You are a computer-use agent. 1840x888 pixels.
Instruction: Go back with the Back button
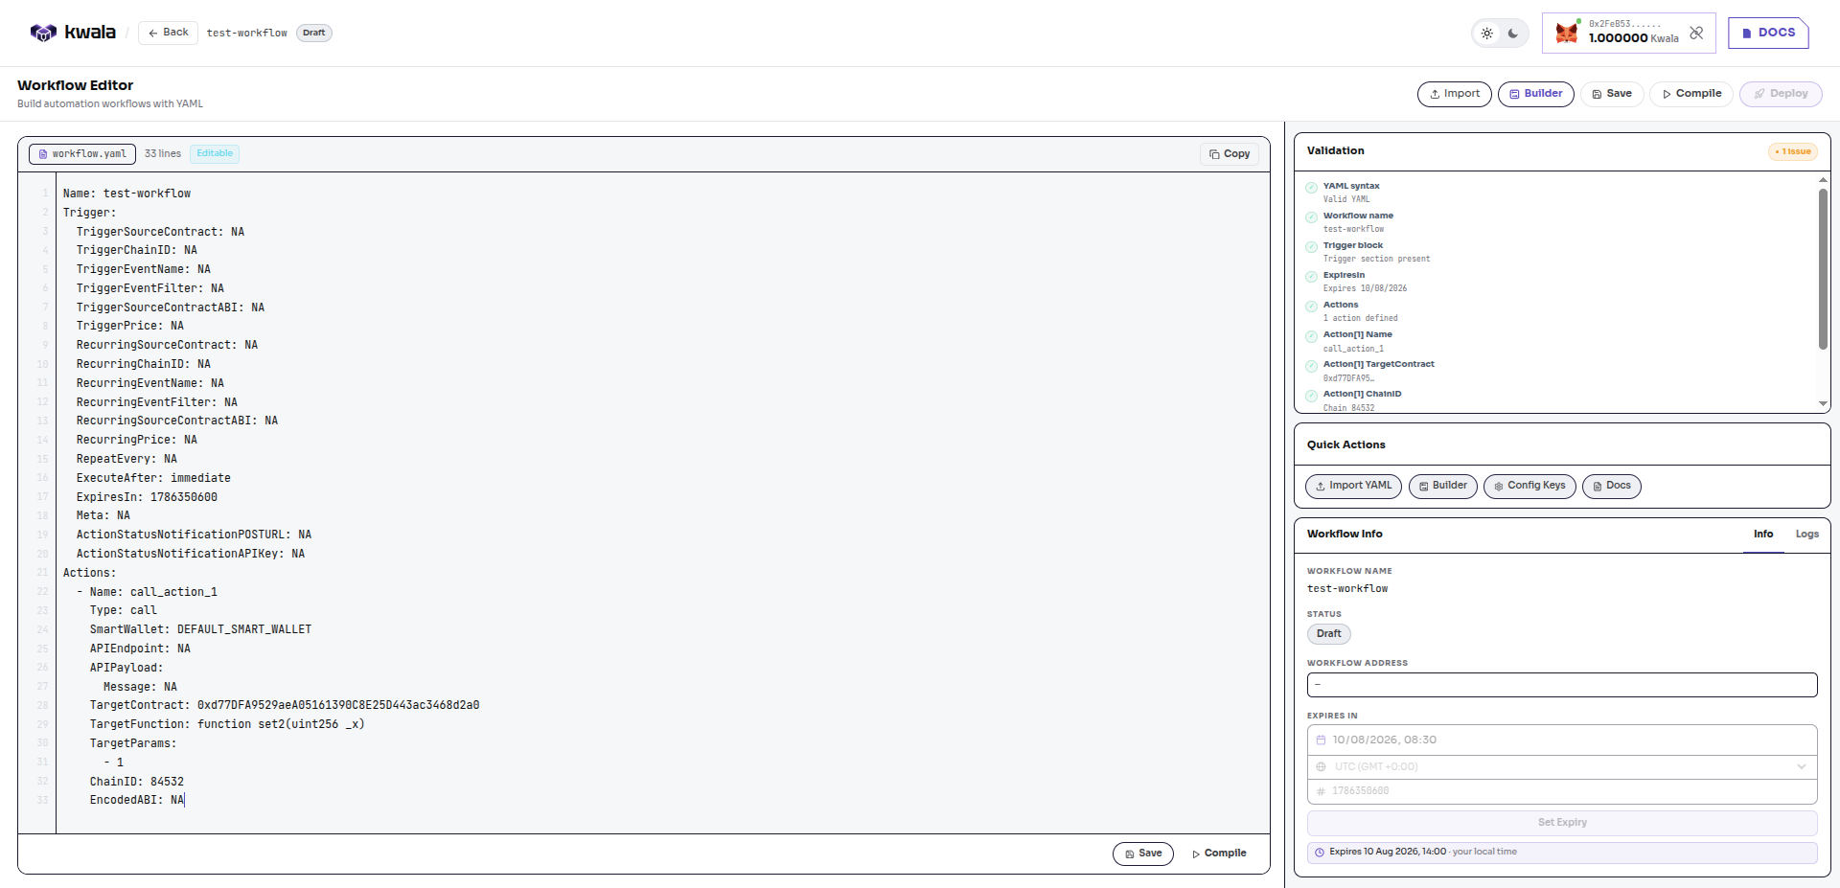click(169, 33)
